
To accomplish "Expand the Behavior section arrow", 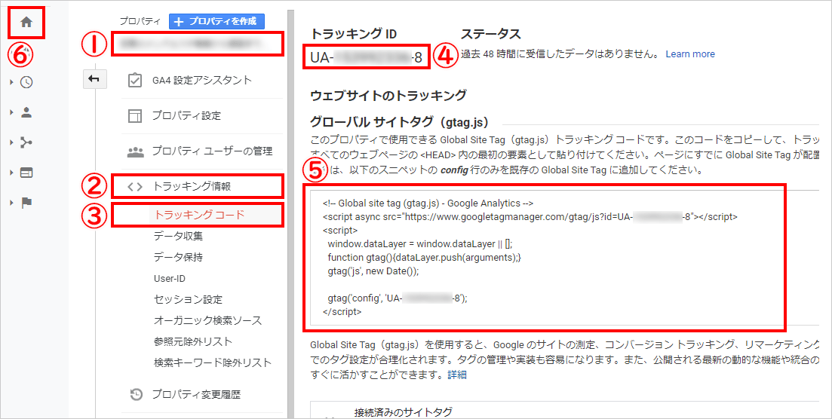I will pyautogui.click(x=11, y=173).
